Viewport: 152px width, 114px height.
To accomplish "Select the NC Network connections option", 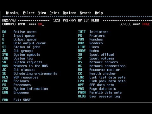I will point(102,66).
